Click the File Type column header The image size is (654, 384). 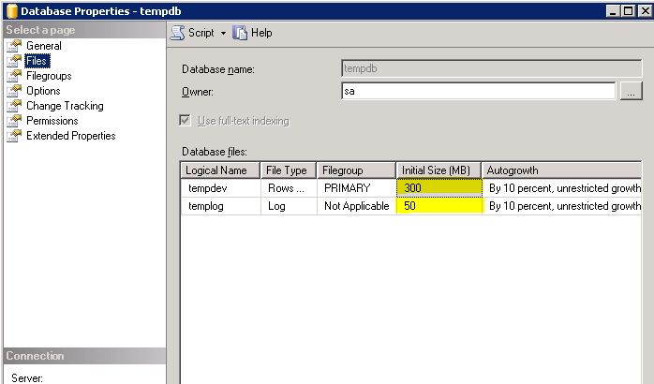(289, 170)
